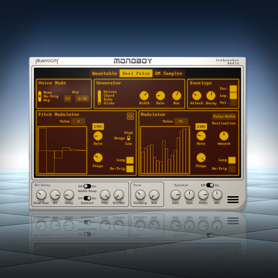Viewport: 278px width, 278px height.
Task: Click the Modulator step bar graph
Action: tap(165, 150)
